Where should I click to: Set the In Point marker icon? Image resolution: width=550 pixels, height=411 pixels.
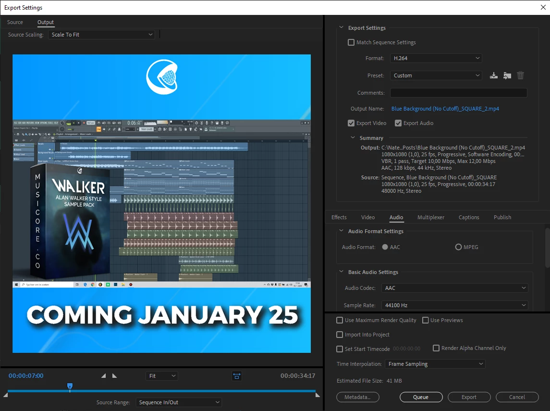point(103,375)
